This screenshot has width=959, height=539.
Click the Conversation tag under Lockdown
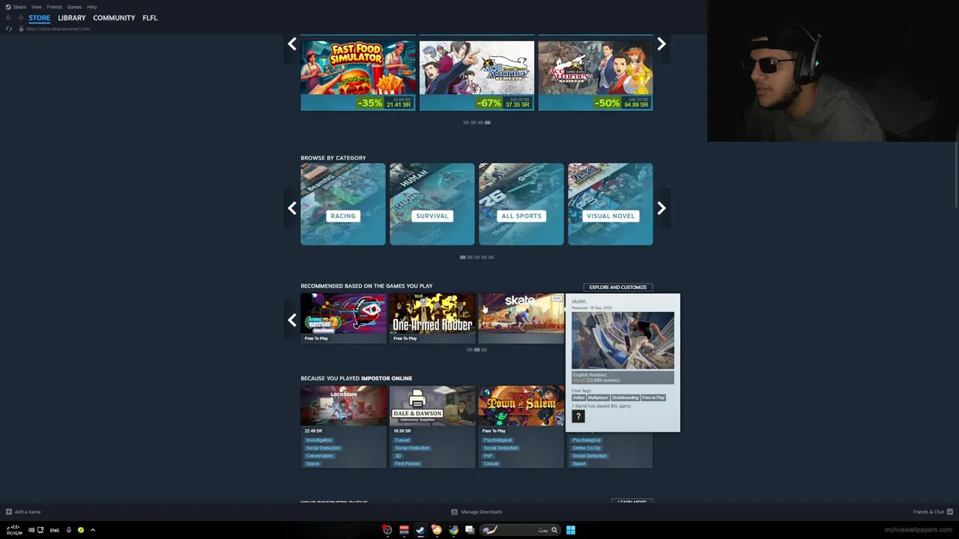(x=319, y=456)
